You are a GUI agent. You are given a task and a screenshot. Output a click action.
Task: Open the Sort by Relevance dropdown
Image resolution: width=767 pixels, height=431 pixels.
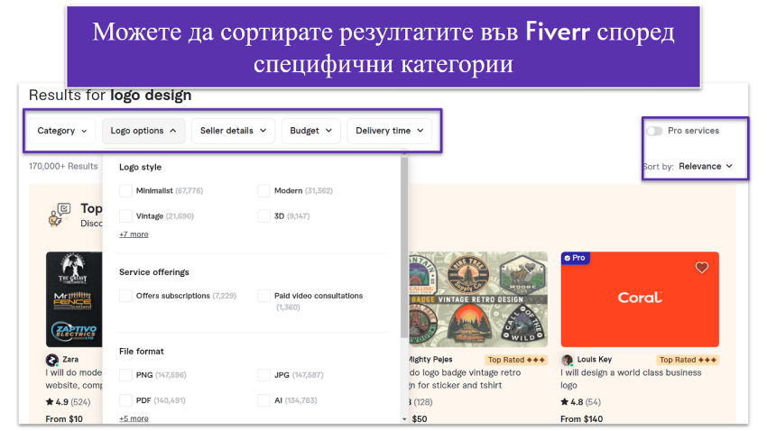(706, 166)
